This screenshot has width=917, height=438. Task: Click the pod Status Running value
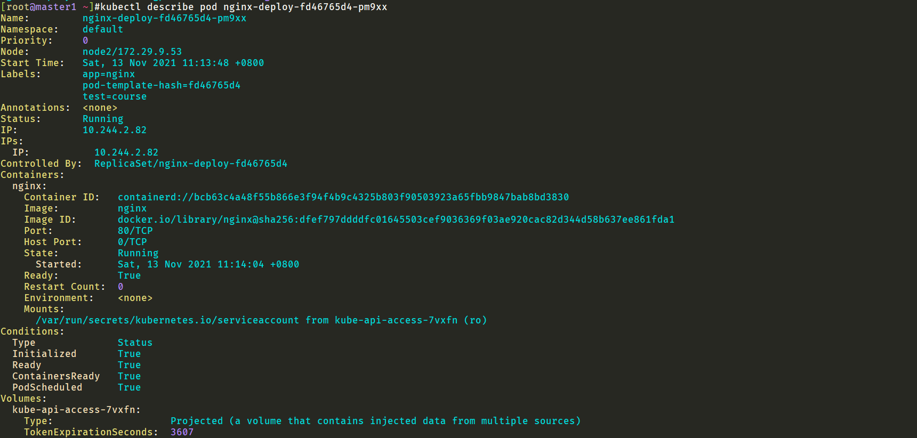[x=103, y=119]
